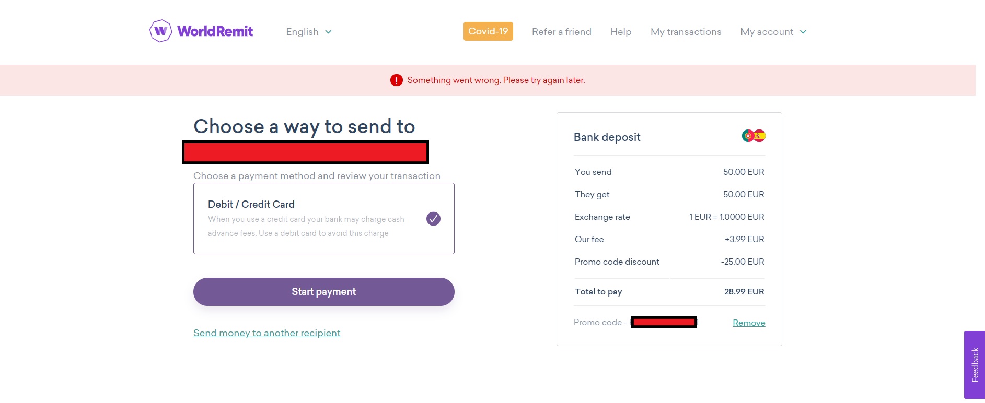This screenshot has width=985, height=403.
Task: Click the arrow beside My account
Action: (x=803, y=32)
